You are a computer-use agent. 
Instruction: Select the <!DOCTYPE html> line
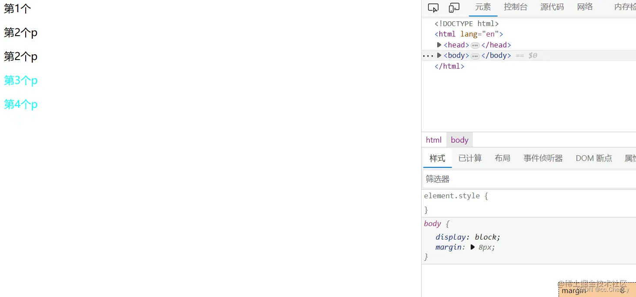click(x=466, y=24)
